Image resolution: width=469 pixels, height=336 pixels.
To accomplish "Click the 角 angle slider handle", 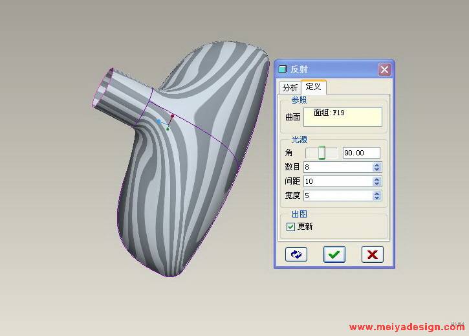I will click(x=322, y=153).
